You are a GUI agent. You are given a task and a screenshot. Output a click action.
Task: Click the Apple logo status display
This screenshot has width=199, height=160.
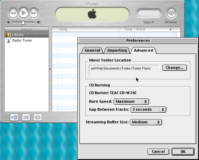click(x=92, y=14)
